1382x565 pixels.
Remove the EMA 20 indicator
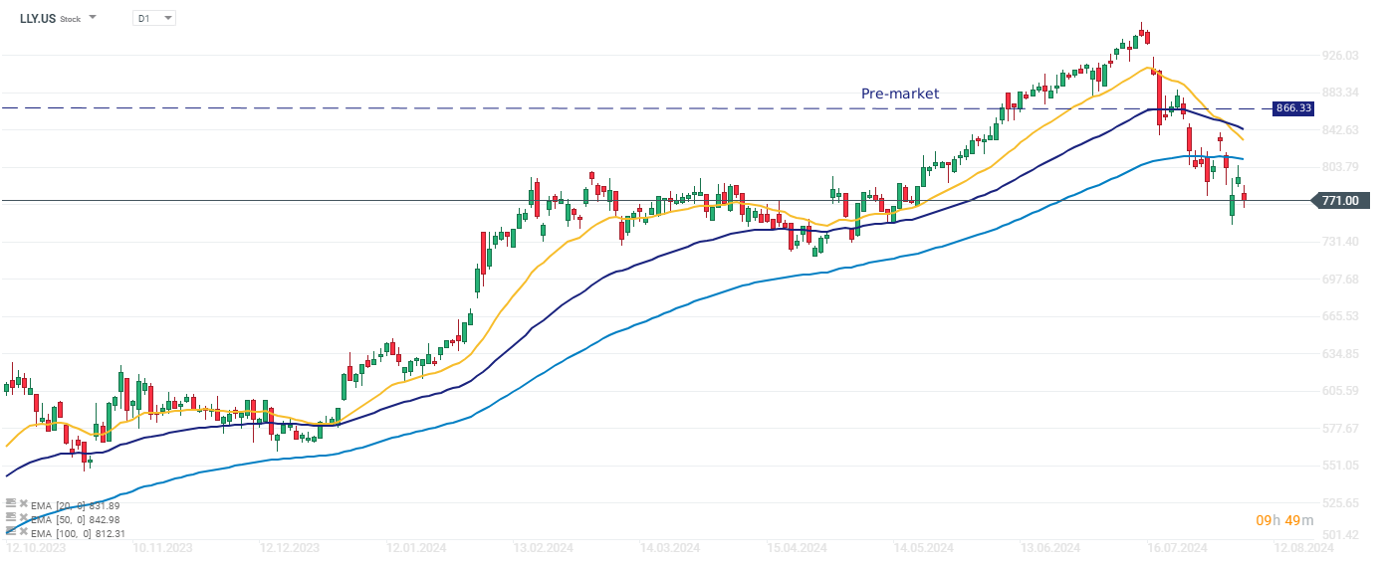pyautogui.click(x=24, y=504)
